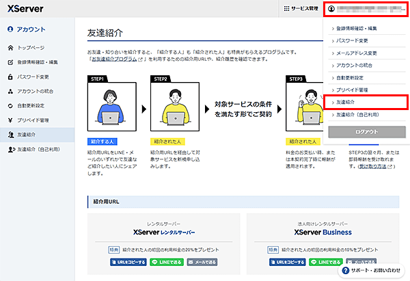The height and width of the screenshot is (281, 410).
Task: Click the refresh icon for 自動更新設定
Action: pos(10,106)
